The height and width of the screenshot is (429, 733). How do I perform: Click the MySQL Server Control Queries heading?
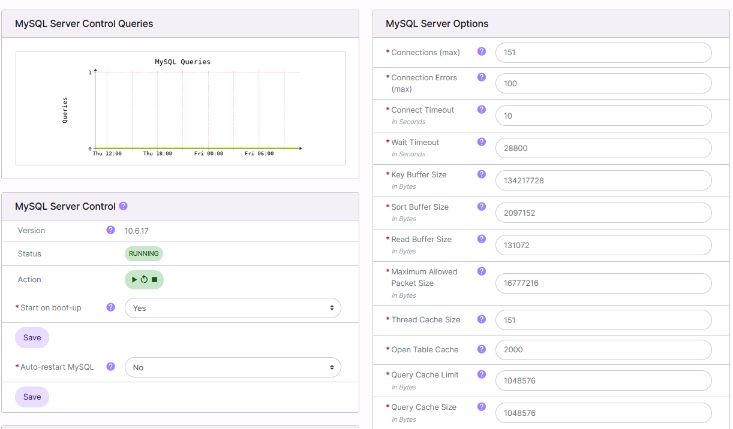[84, 24]
